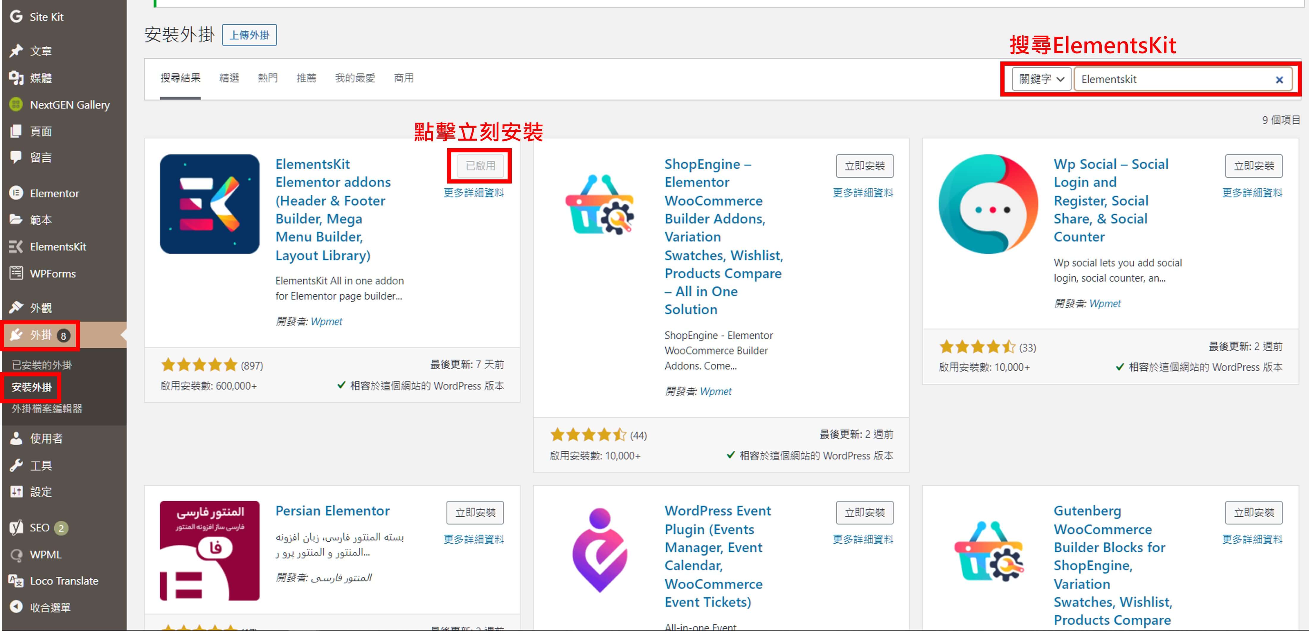Click the WPForms icon in sidebar

pyautogui.click(x=16, y=273)
